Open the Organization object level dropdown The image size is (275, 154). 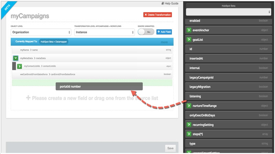[41, 32]
